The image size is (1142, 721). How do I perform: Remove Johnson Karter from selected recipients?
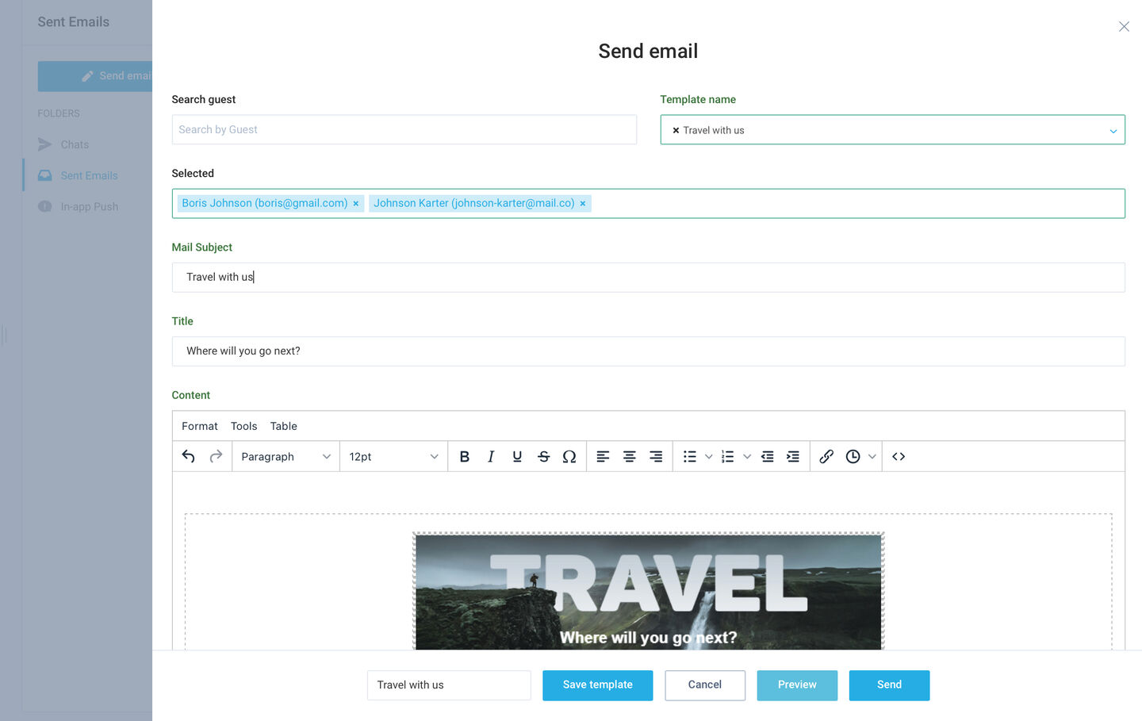point(583,204)
